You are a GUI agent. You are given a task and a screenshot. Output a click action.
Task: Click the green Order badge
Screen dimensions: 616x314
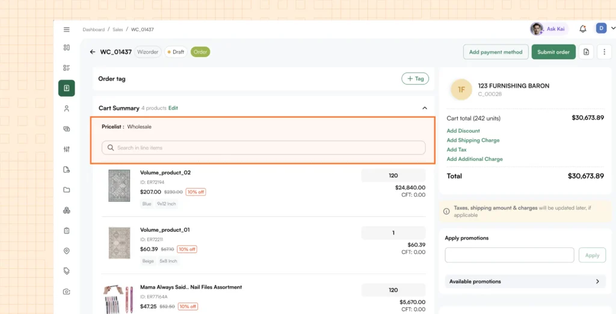pos(200,52)
